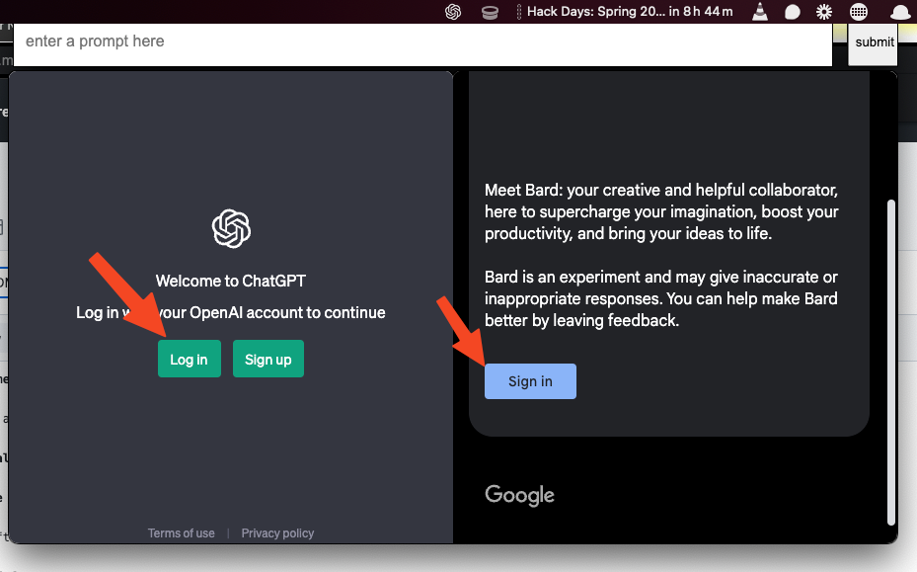917x572 pixels.
Task: Open the disk utility menu bar icon
Action: (x=490, y=12)
